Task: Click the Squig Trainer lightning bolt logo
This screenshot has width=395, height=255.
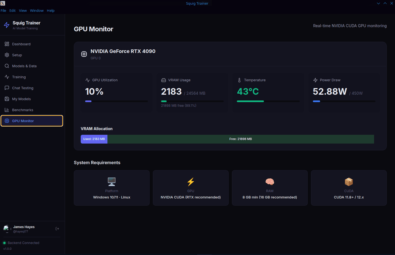Action: [7, 25]
